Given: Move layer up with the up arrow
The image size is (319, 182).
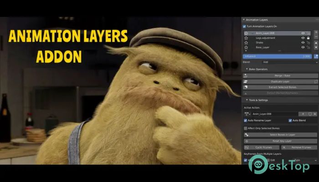Looking at the screenshot, I should point(316,43).
